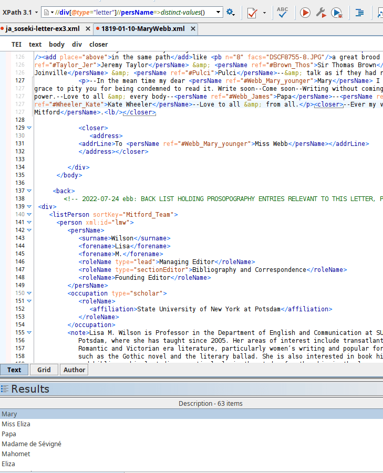This screenshot has width=383, height=473.
Task: Collapse the persName fold at line 142
Action: [x=29, y=230]
